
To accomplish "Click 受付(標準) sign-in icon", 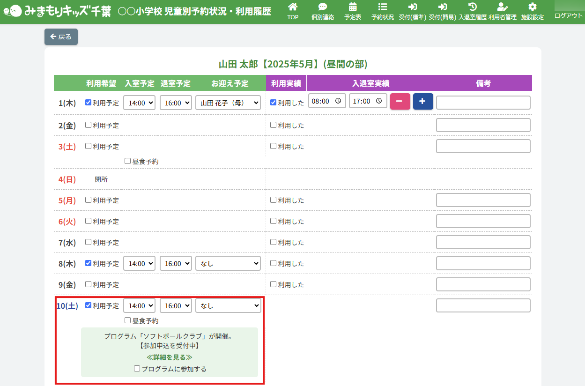I will click(x=412, y=7).
